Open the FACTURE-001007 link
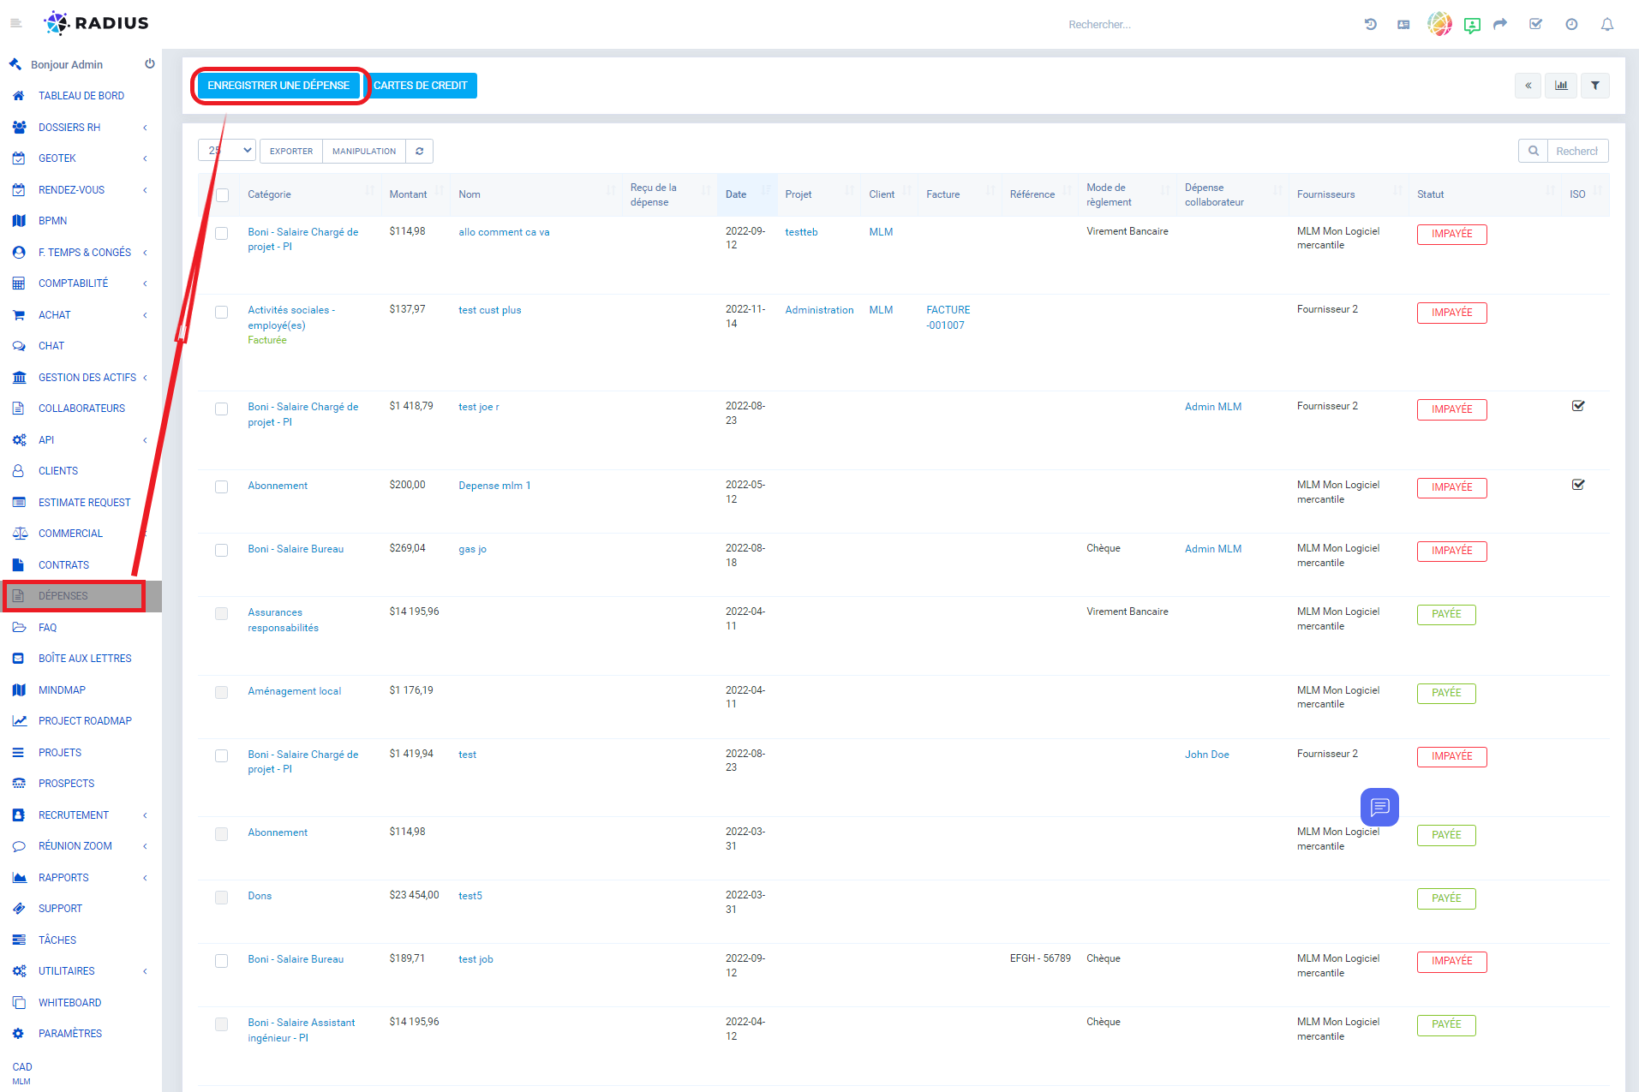 (x=948, y=318)
